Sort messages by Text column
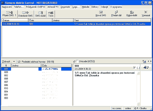The width and height of the screenshot is (153, 111). (112, 20)
